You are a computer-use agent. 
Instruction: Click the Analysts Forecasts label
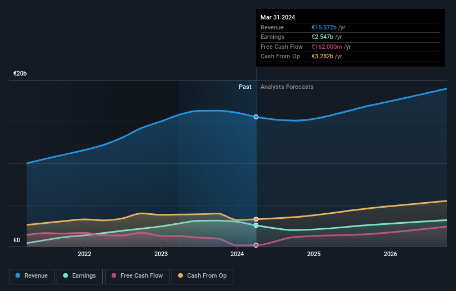point(287,87)
